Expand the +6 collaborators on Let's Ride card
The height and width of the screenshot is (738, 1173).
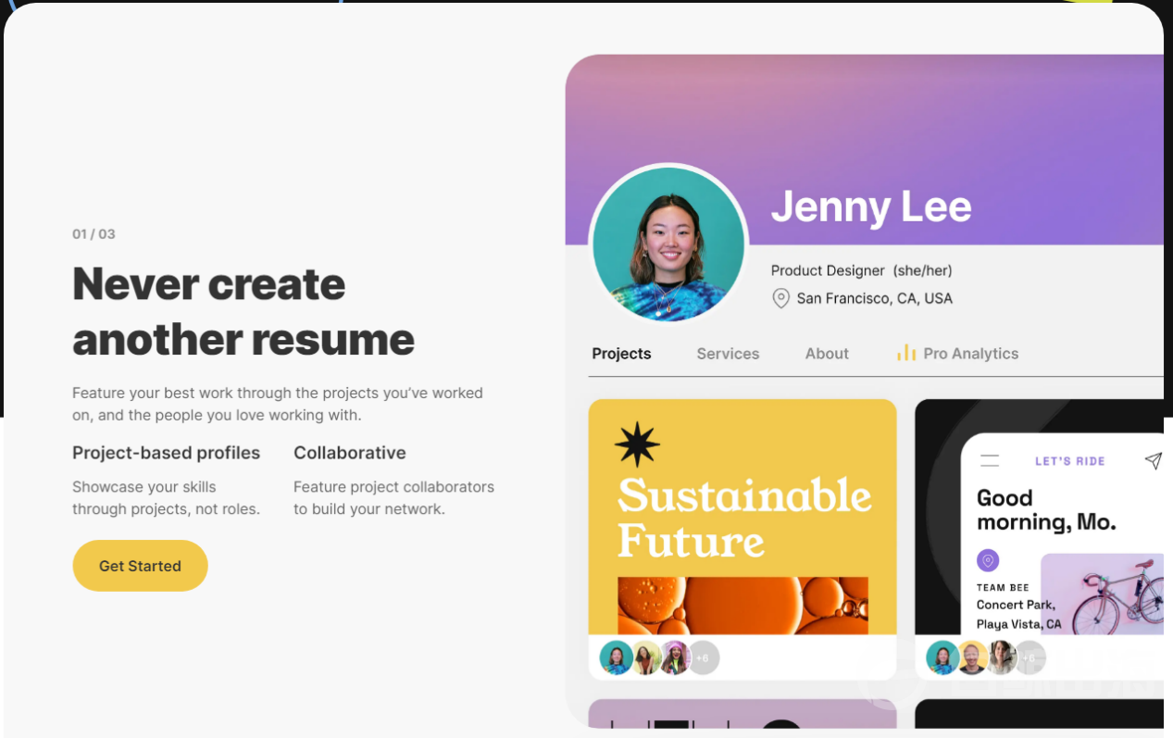coord(1029,657)
